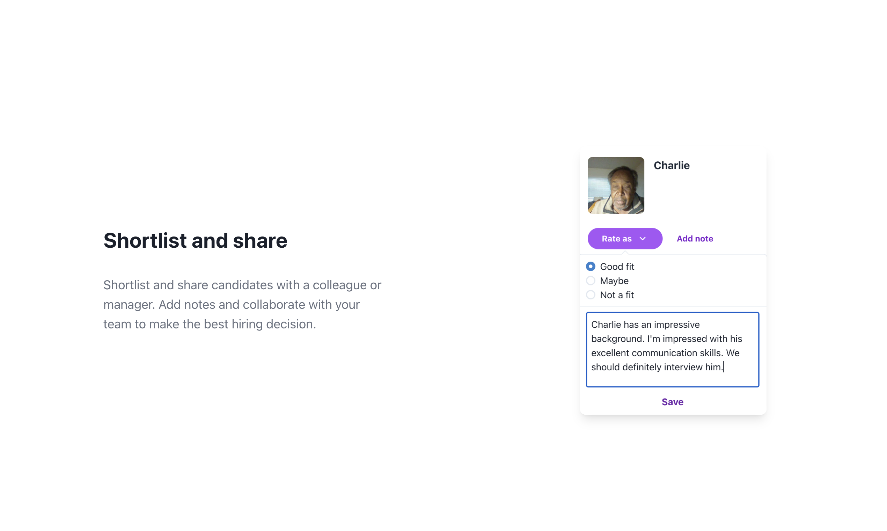Click the candidate name Charlie

point(671,165)
